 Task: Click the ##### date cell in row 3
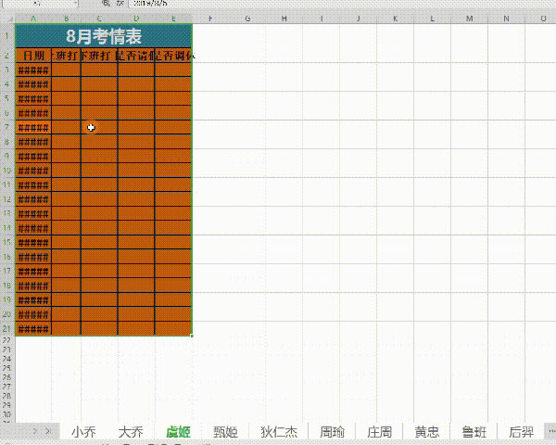[33, 70]
